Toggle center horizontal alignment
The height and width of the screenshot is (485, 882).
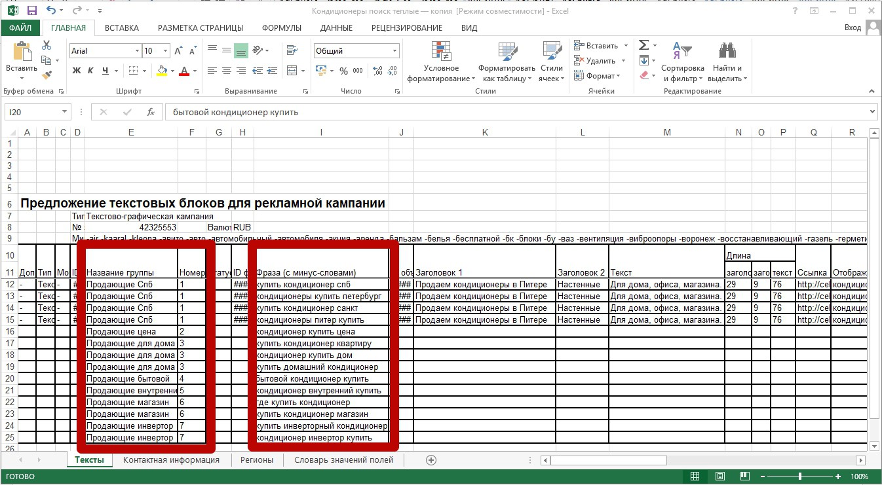click(x=226, y=71)
